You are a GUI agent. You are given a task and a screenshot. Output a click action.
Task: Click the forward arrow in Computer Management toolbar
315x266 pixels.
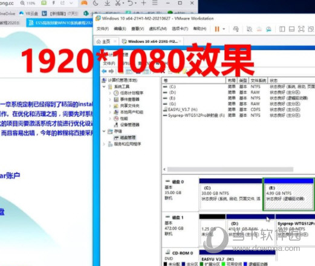(x=111, y=71)
